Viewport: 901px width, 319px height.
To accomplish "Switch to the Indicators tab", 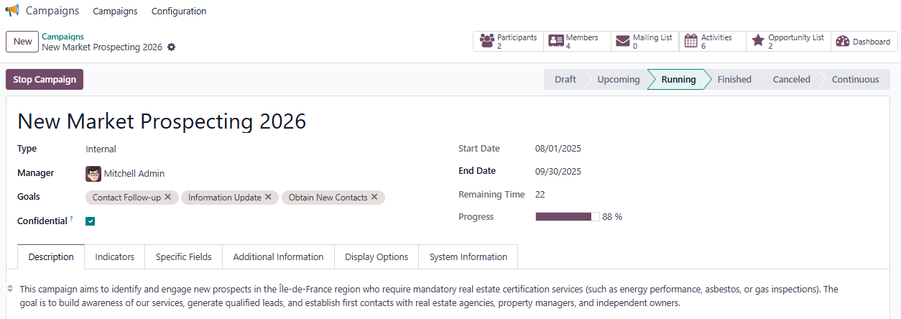I will coord(115,256).
